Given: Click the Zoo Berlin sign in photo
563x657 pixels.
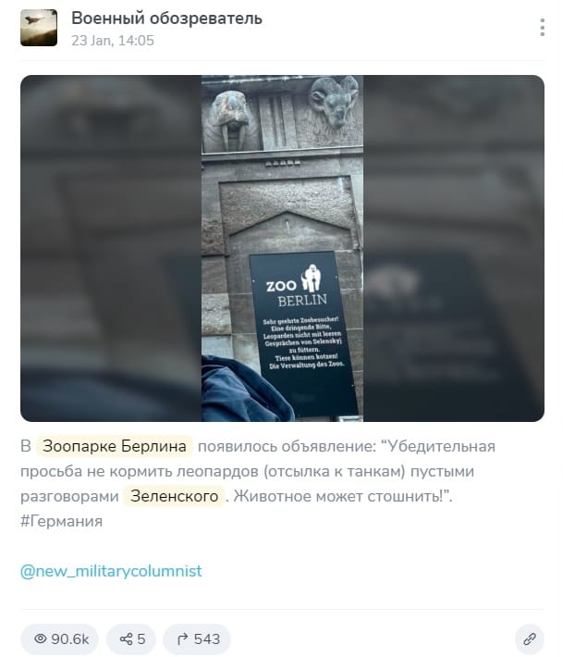Looking at the screenshot, I should pos(302,333).
